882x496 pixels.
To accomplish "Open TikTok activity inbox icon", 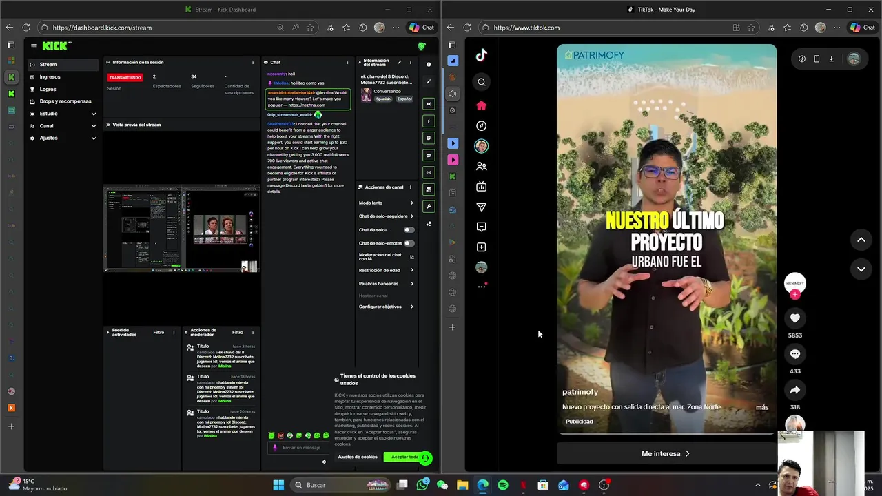I will 482,227.
